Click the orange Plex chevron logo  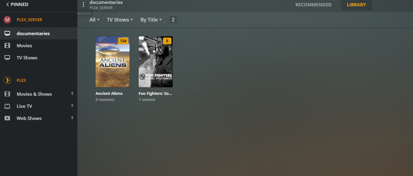(x=7, y=80)
